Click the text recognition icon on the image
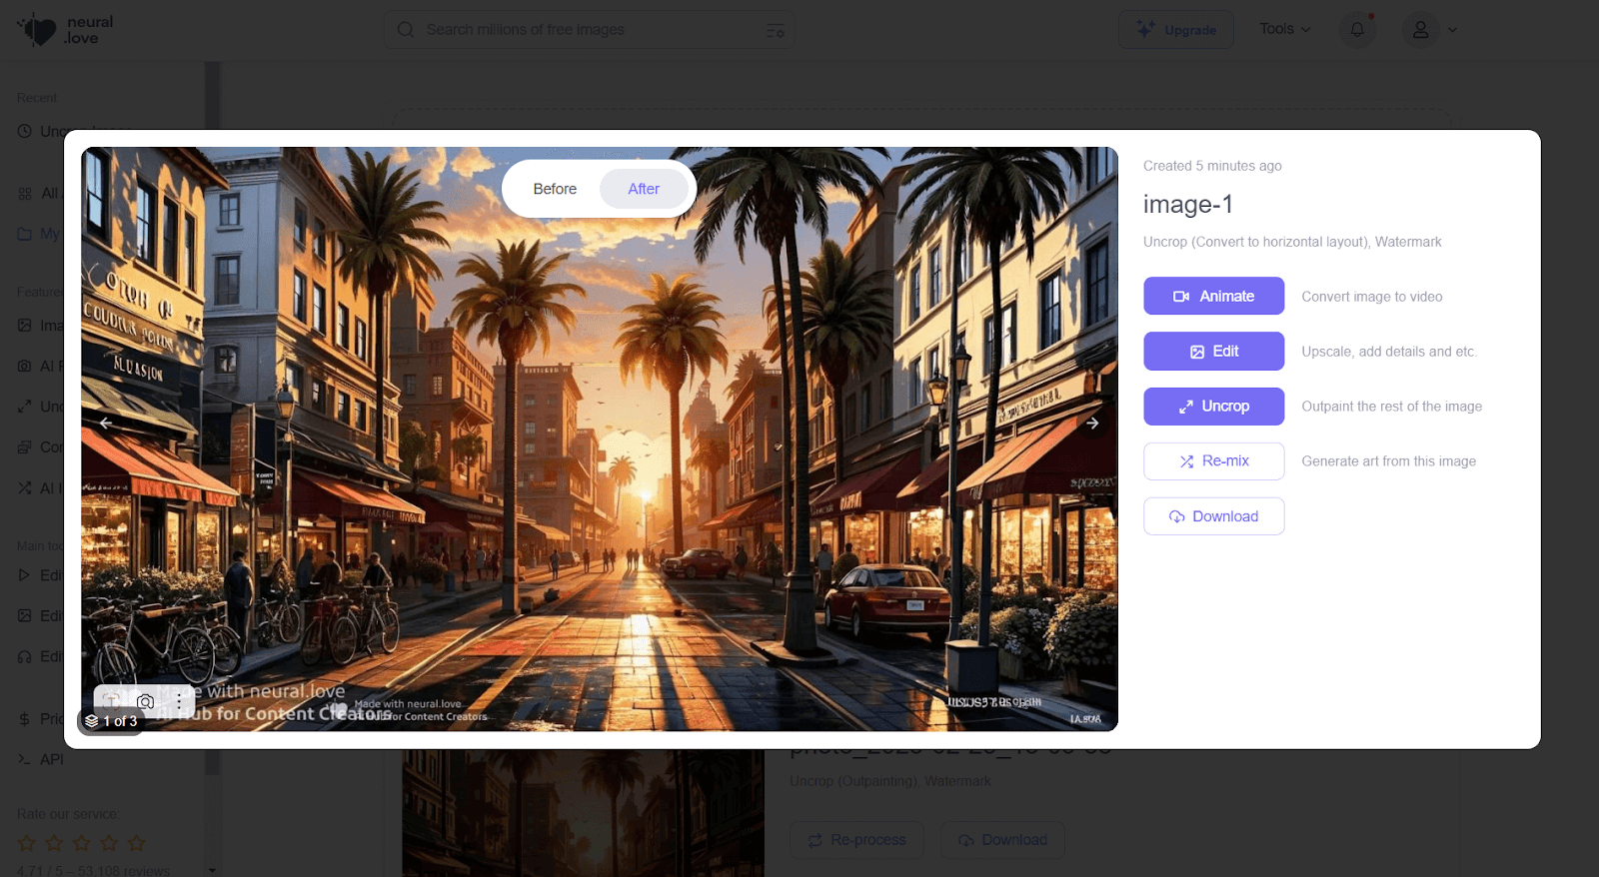This screenshot has height=877, width=1599. pyautogui.click(x=112, y=701)
